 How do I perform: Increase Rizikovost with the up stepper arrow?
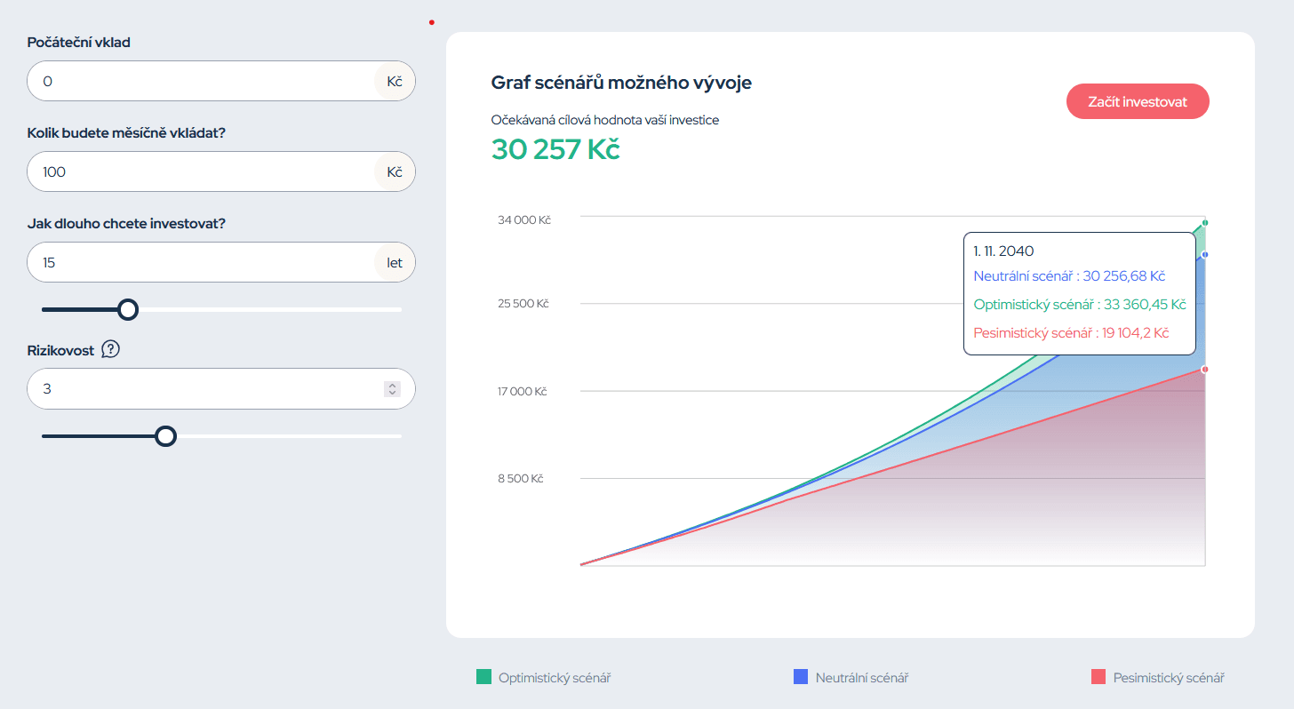tap(392, 385)
